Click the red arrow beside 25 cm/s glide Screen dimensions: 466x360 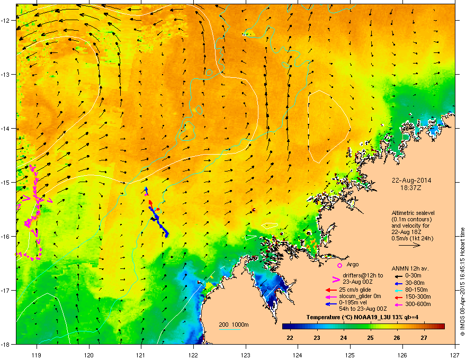pyautogui.click(x=331, y=290)
